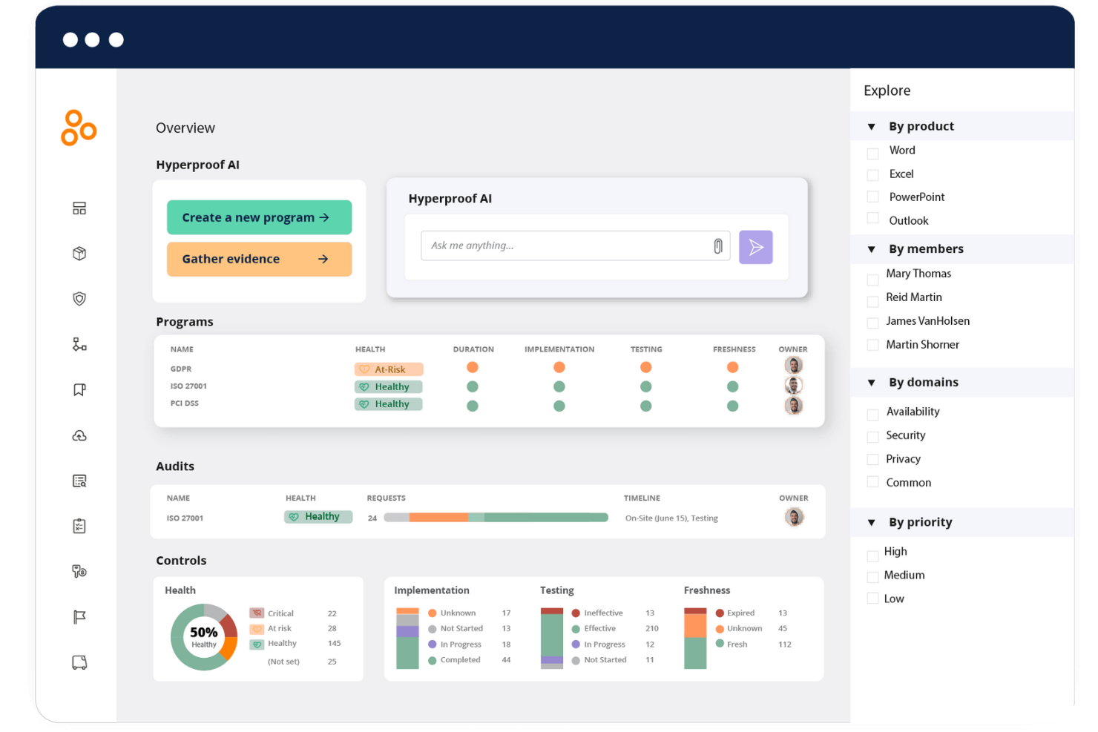
Task: Click the shield Controls icon in sidebar
Action: pos(79,298)
